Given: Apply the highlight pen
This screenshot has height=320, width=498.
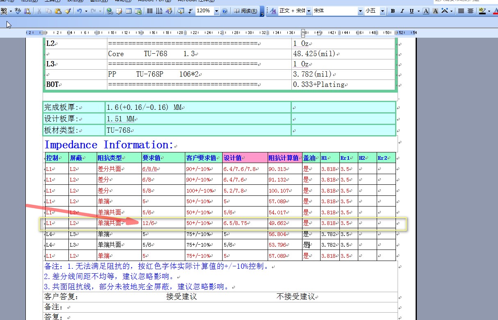Looking at the screenshot, I should (x=482, y=11).
